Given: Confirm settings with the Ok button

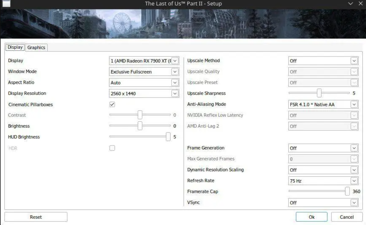Looking at the screenshot, I should [x=312, y=217].
